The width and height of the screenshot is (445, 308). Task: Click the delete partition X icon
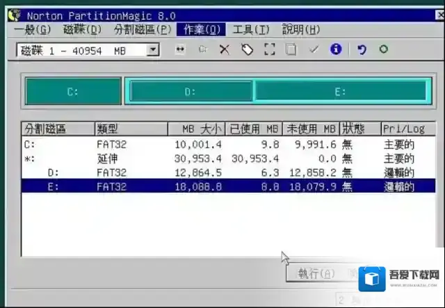click(225, 49)
